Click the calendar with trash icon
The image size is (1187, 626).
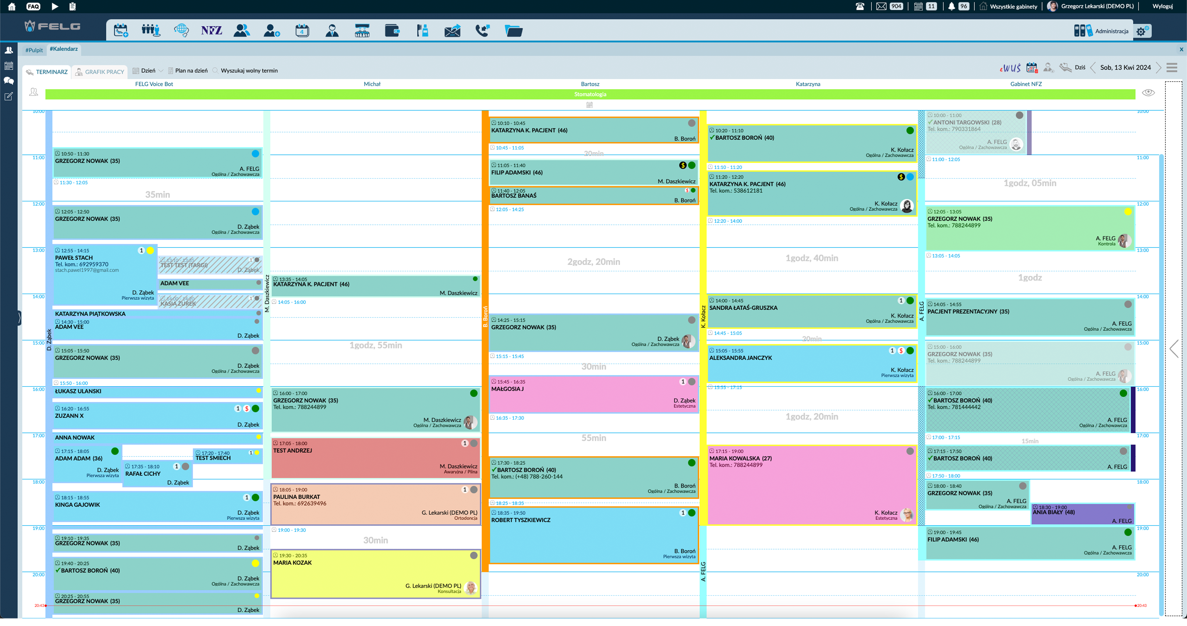(1032, 68)
